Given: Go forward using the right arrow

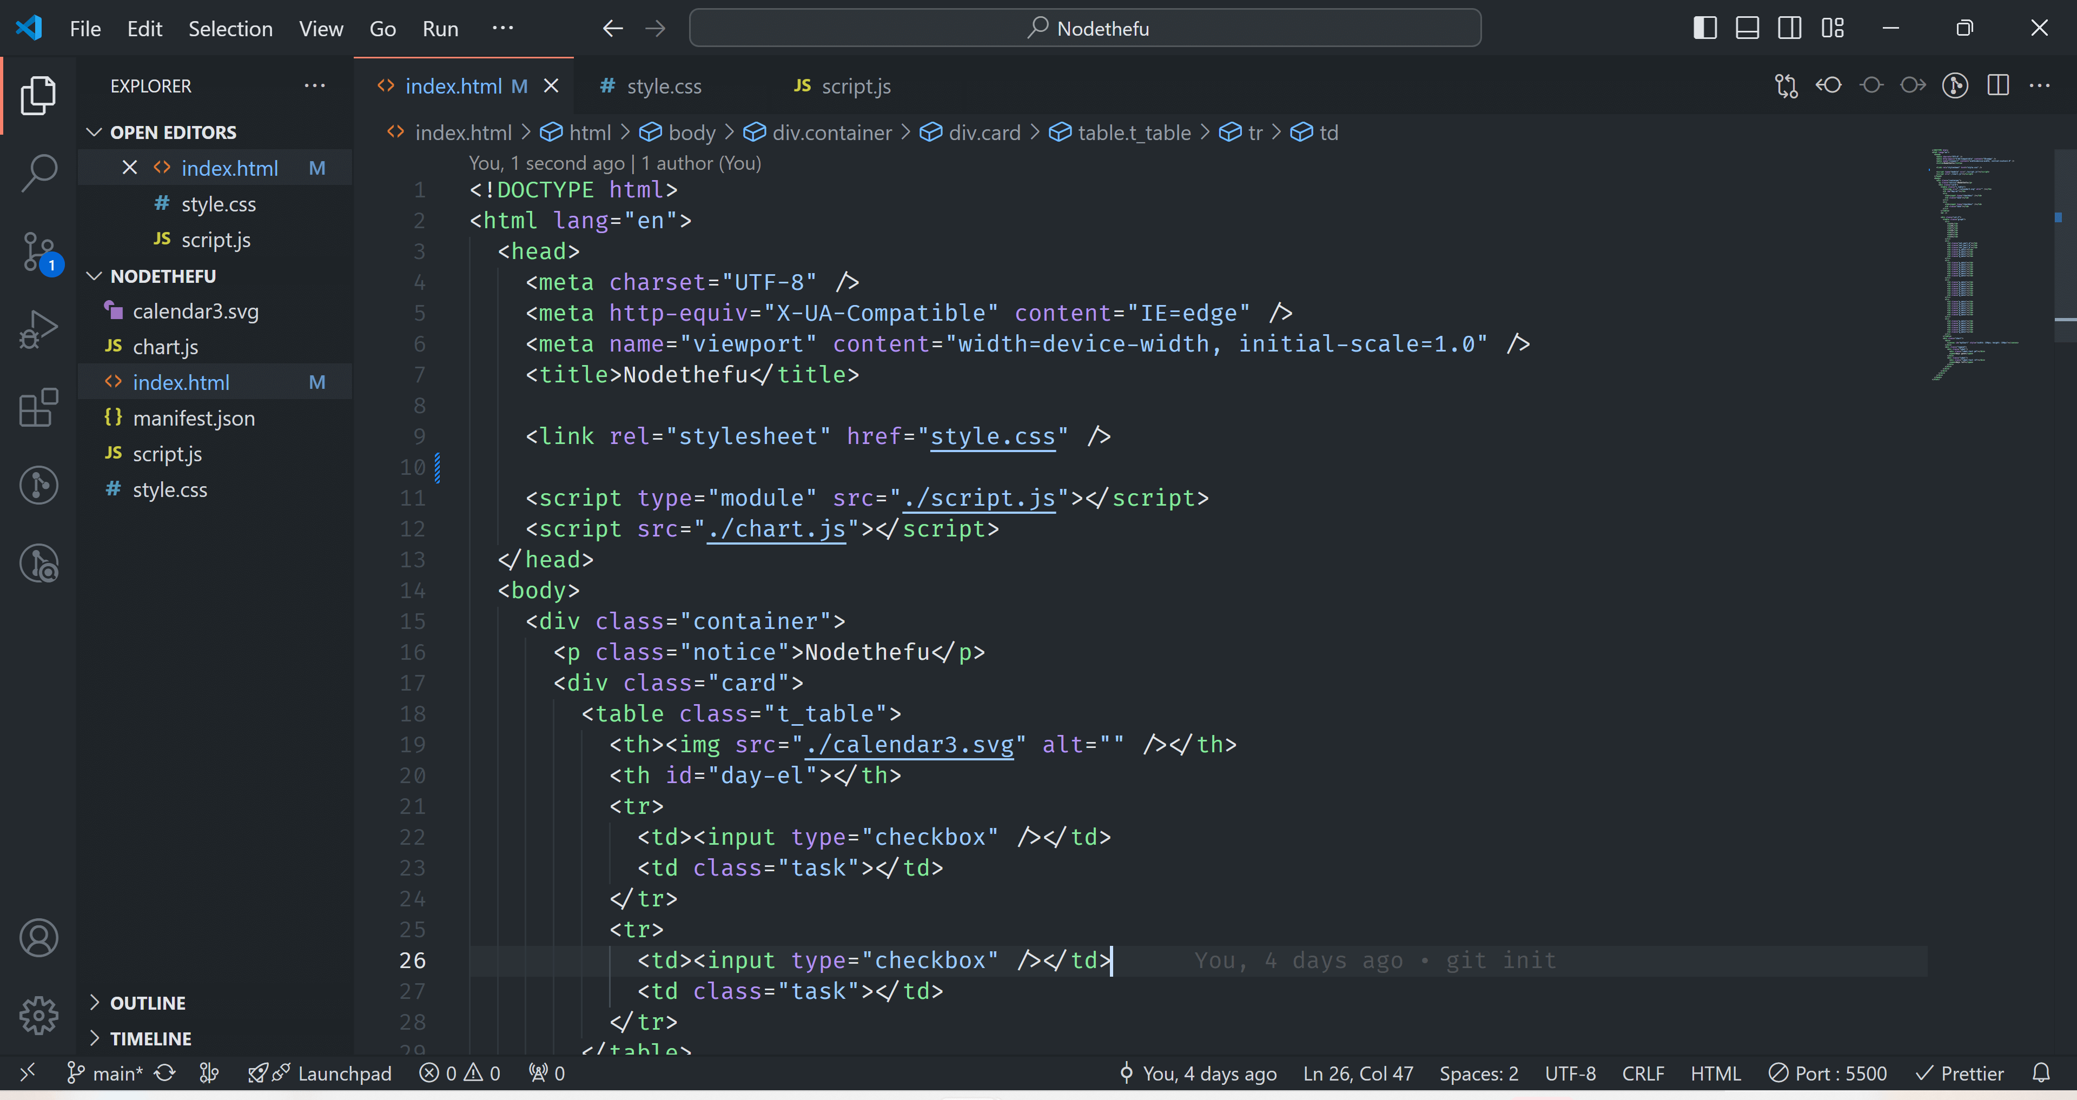Looking at the screenshot, I should point(656,28).
